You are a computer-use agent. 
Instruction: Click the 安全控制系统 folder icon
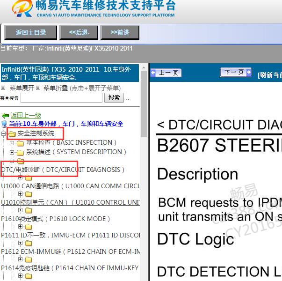tap(12, 133)
